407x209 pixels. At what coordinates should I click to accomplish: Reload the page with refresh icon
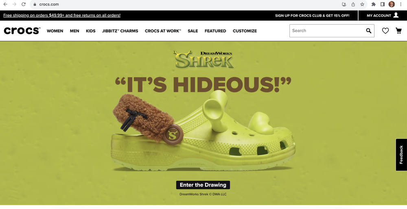23,4
